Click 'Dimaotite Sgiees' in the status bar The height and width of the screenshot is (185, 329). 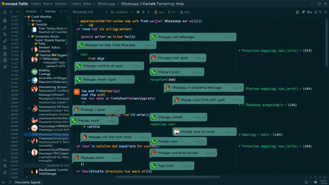point(27,182)
